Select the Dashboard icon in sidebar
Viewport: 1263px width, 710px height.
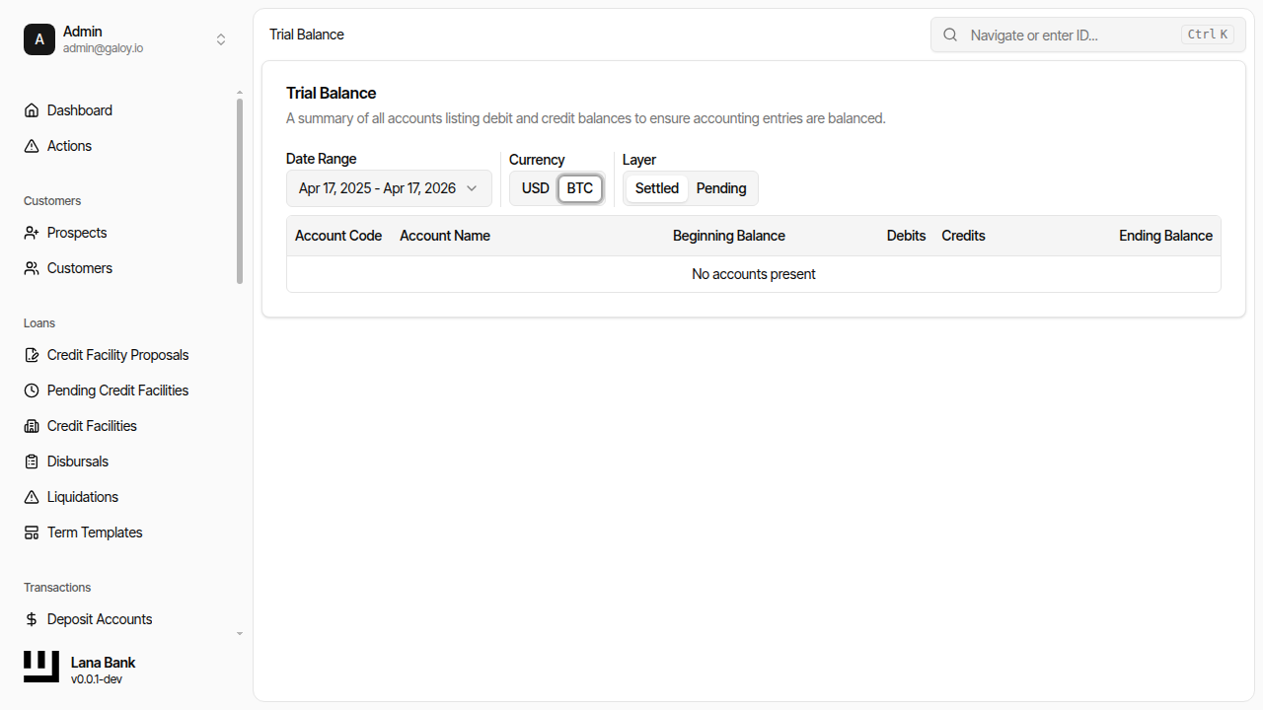point(31,109)
